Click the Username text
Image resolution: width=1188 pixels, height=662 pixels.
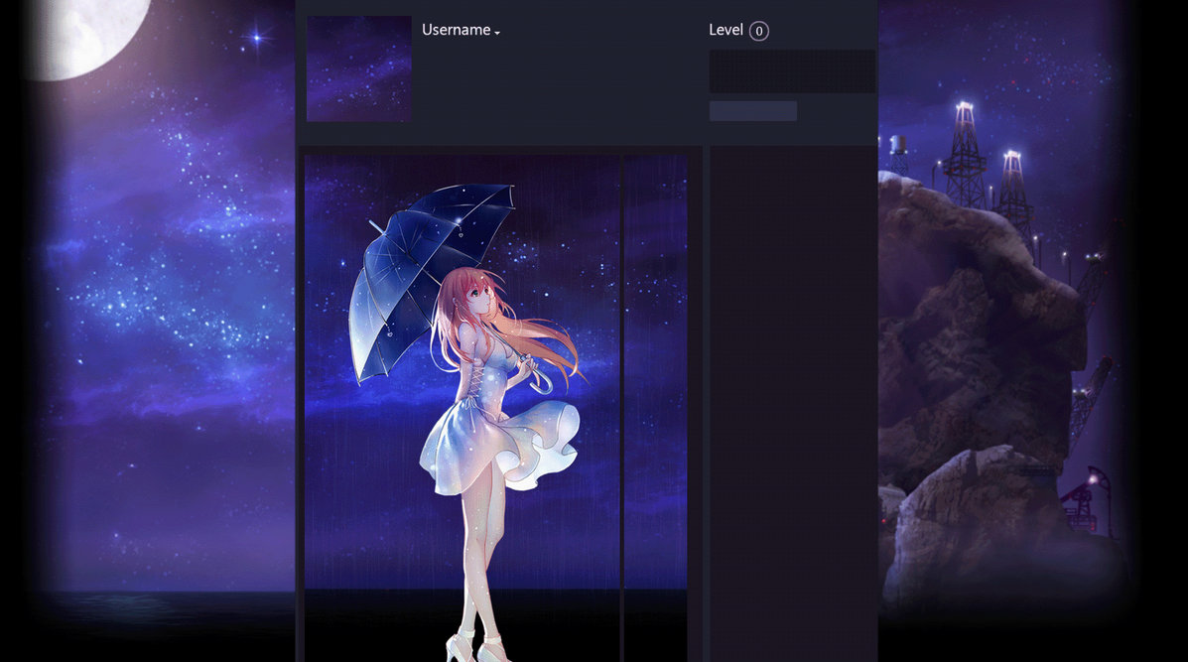coord(457,30)
